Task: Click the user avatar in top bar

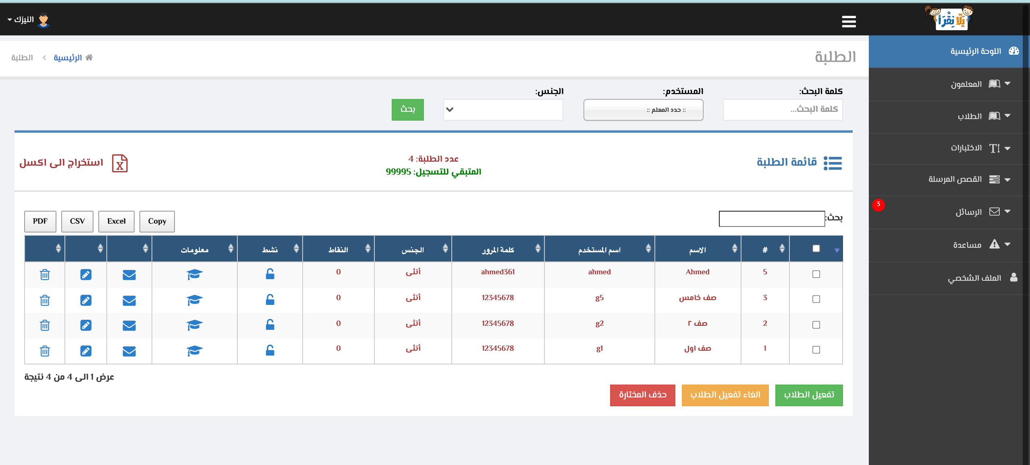Action: click(x=43, y=20)
